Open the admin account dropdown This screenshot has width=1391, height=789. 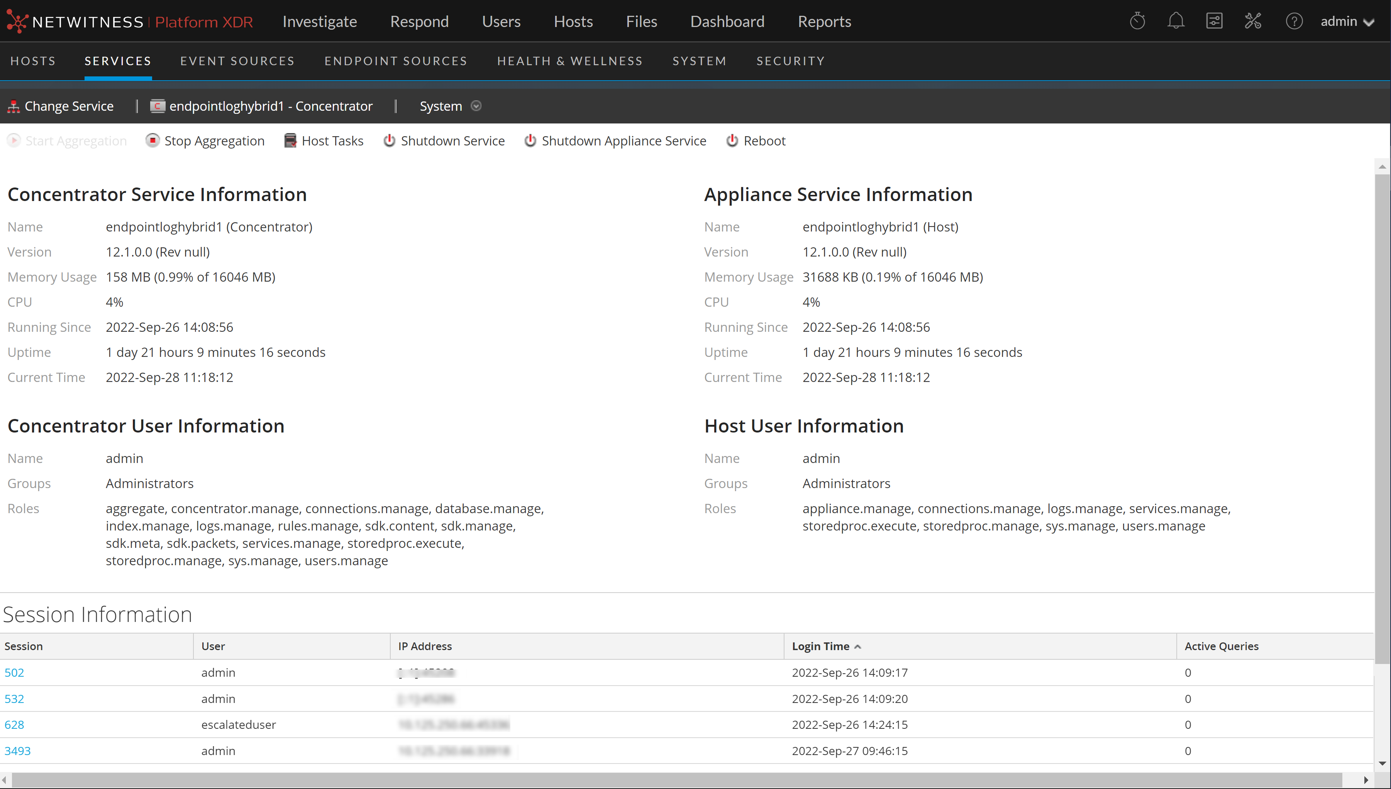pos(1348,22)
